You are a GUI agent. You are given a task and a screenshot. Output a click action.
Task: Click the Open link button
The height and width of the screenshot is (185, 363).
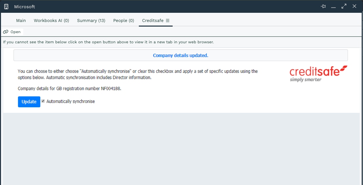[x=13, y=32]
